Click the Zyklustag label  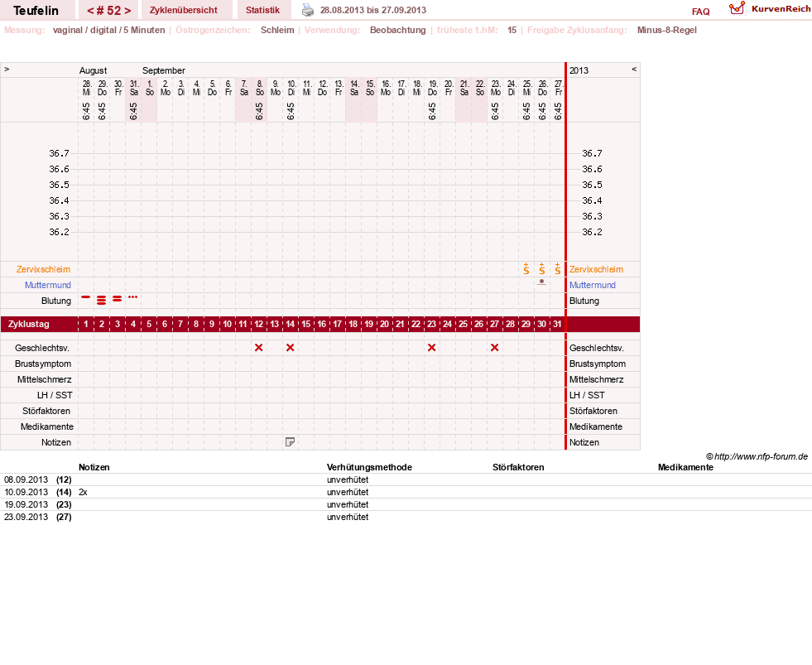[x=29, y=324]
